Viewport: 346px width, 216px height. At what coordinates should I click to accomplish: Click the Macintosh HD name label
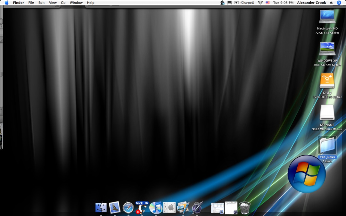327,28
